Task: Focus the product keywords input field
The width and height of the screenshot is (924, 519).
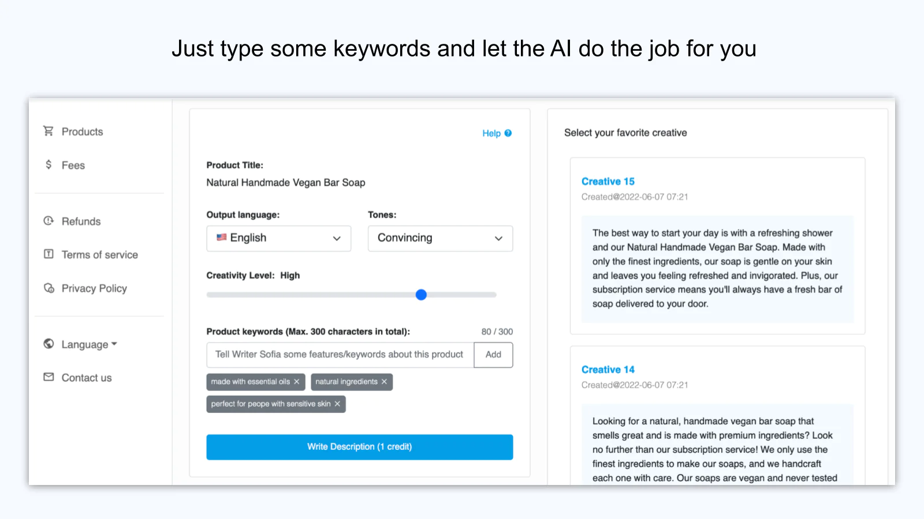Action: coord(340,355)
